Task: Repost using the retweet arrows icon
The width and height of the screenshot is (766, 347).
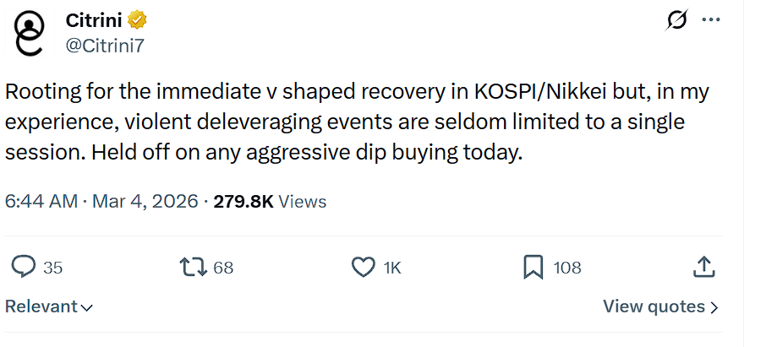Action: [x=194, y=268]
